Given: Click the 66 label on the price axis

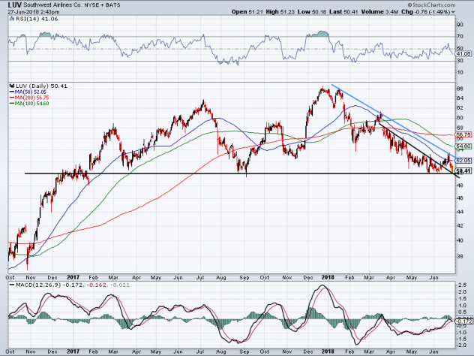Looking at the screenshot, I should (460, 89).
